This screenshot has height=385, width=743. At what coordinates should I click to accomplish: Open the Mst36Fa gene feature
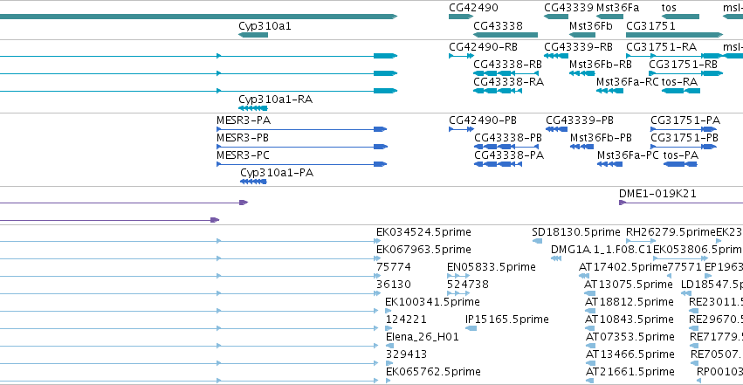(609, 17)
